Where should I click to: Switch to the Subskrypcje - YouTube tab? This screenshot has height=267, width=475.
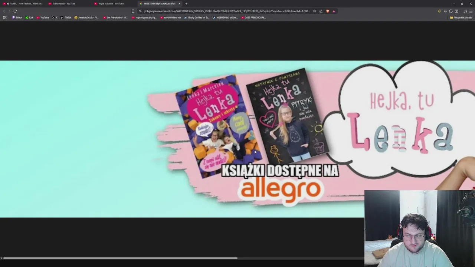68,4
